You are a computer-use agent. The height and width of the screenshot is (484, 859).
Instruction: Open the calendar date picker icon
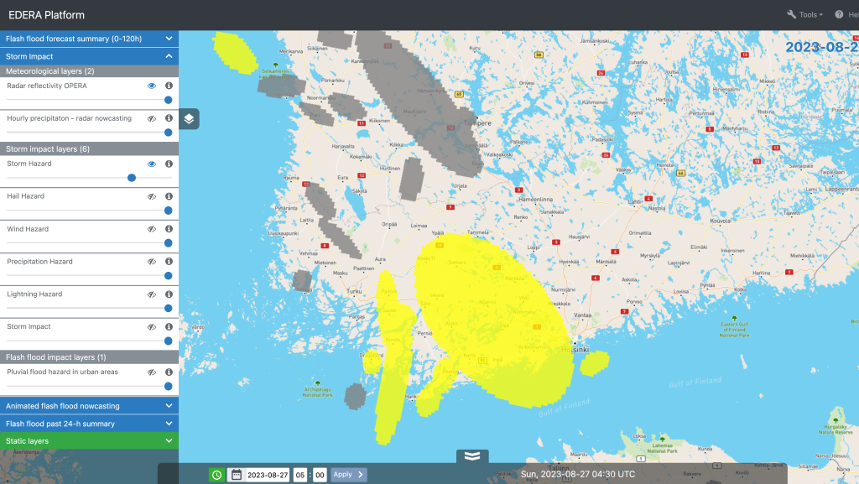(236, 475)
